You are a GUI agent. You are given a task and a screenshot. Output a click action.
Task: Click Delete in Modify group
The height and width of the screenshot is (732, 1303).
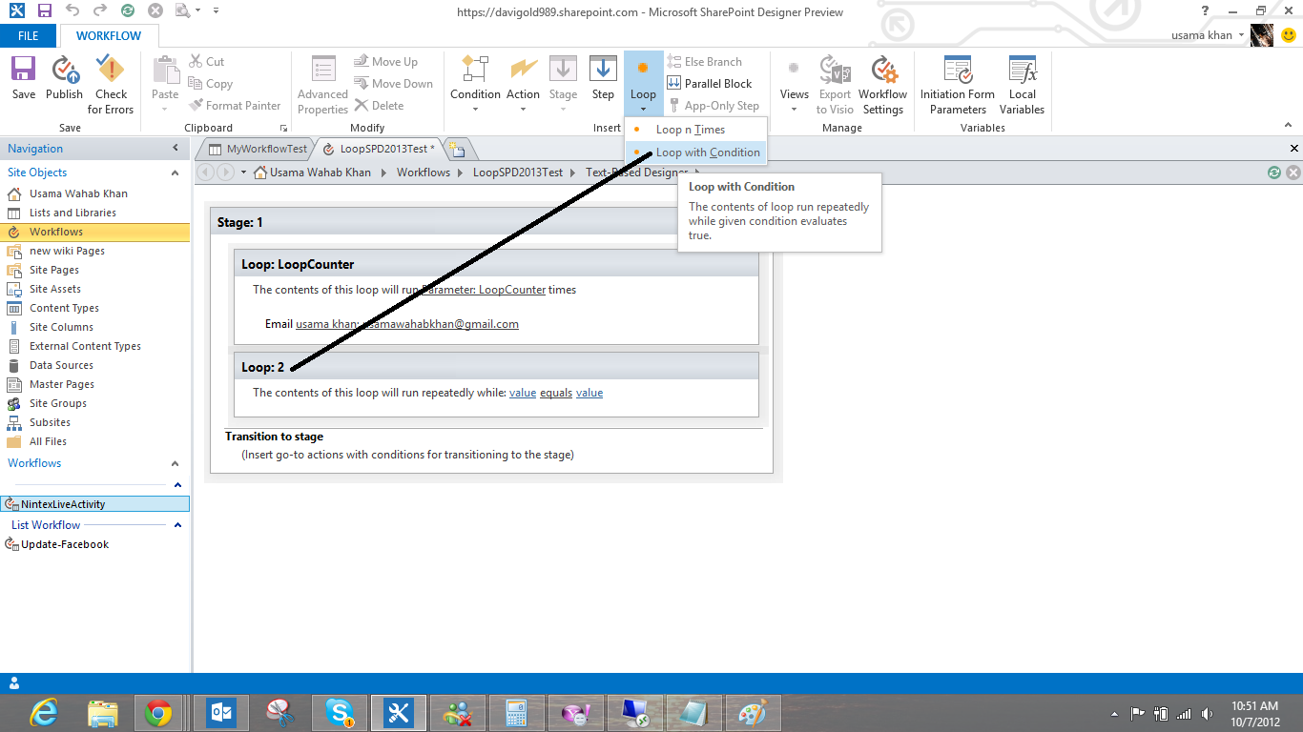pos(380,106)
